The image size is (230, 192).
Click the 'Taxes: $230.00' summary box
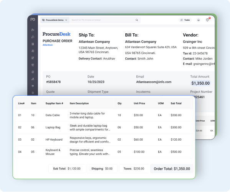(134, 169)
